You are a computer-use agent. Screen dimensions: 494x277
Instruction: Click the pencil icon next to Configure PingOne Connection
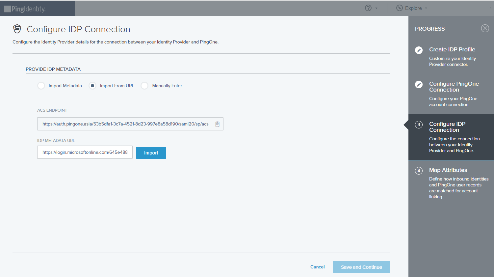pyautogui.click(x=419, y=85)
